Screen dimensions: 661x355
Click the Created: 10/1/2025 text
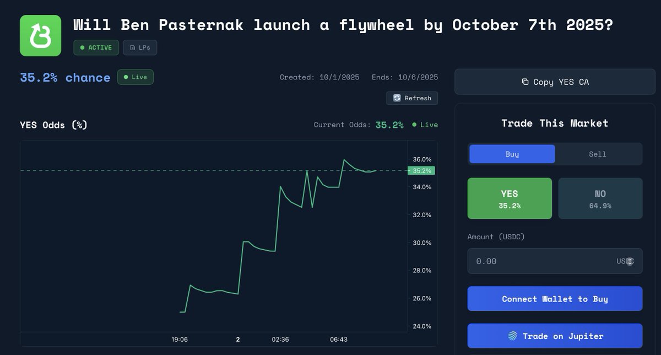[x=319, y=77]
